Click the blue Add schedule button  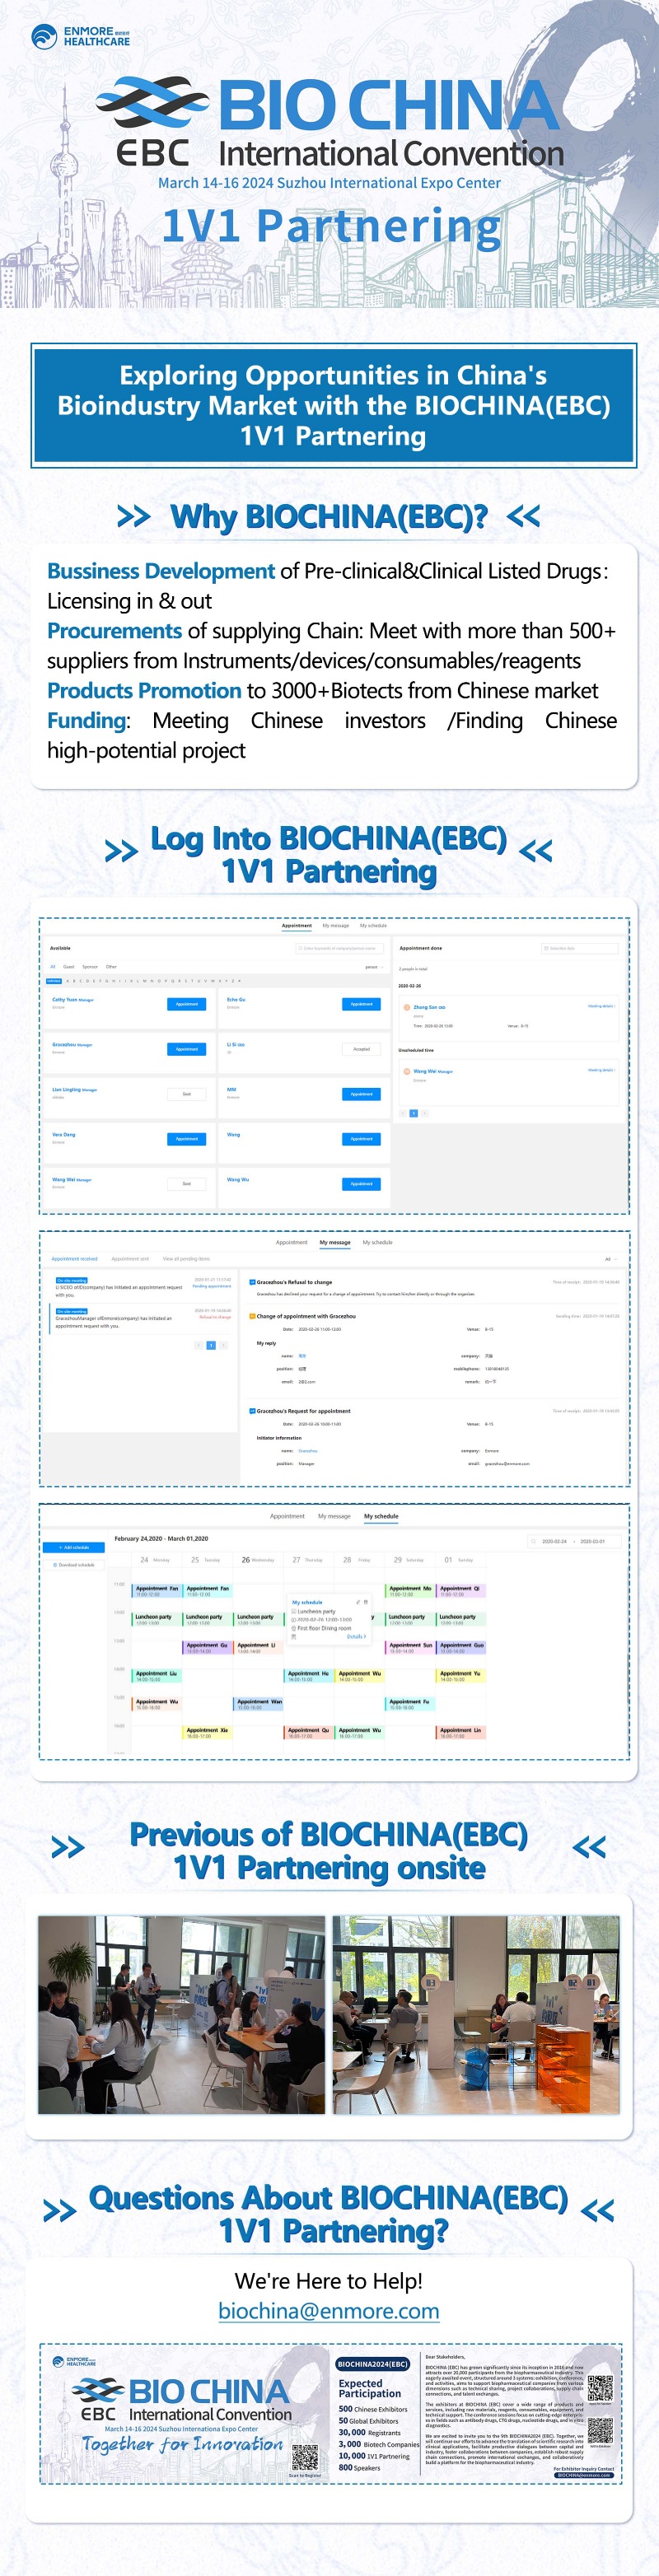[74, 1547]
